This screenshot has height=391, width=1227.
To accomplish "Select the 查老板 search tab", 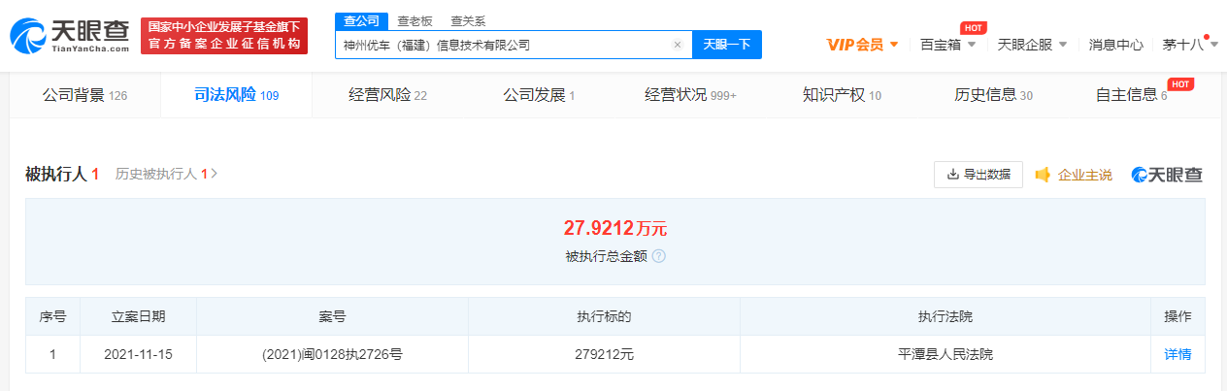I will pos(415,21).
